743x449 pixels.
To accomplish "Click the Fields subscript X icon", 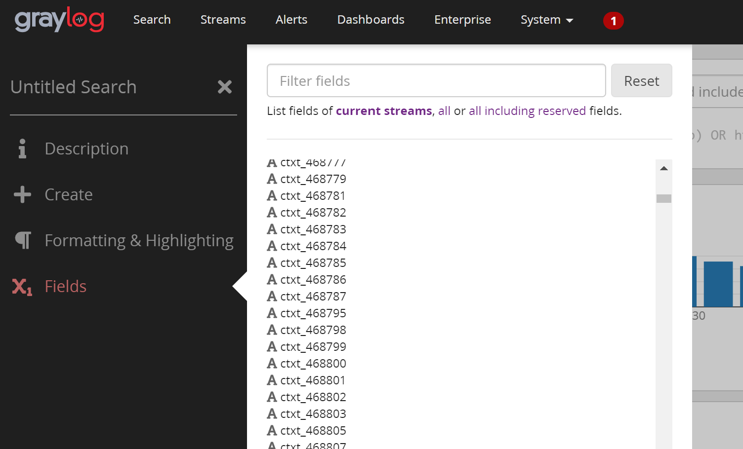I will click(22, 287).
